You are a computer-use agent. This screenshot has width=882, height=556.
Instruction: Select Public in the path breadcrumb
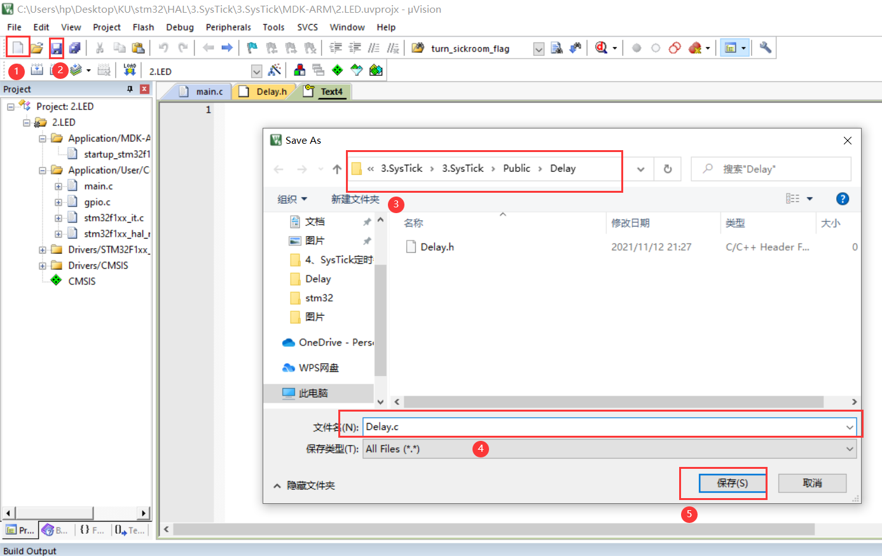pos(516,169)
